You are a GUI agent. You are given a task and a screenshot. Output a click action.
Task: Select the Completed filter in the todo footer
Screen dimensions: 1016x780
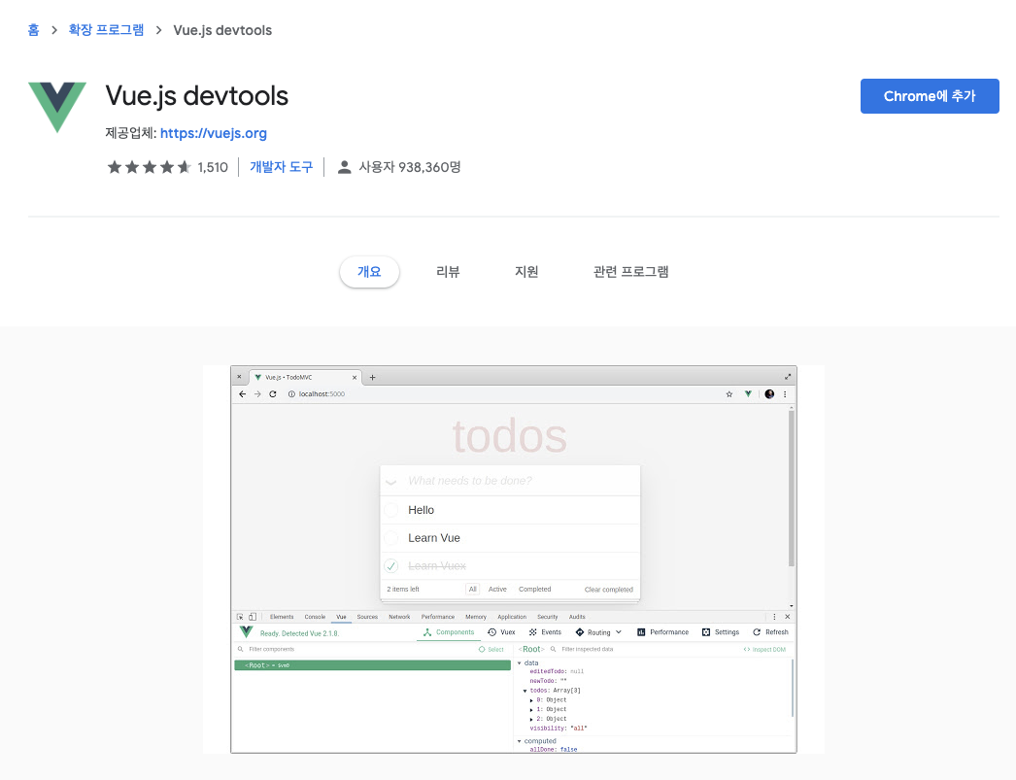[534, 589]
